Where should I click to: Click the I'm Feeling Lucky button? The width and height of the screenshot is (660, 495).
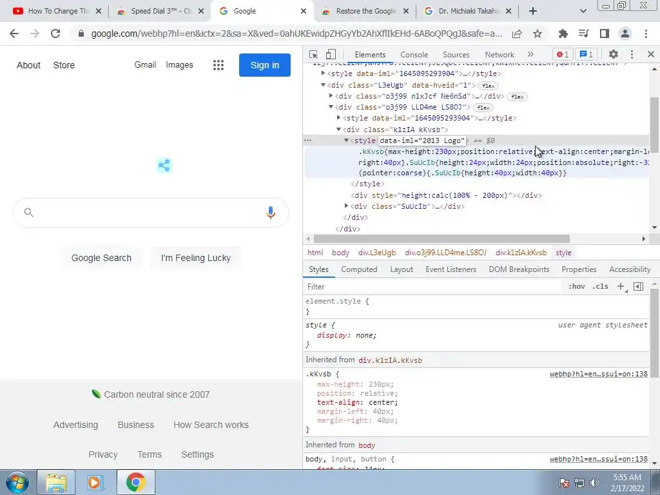pyautogui.click(x=196, y=258)
